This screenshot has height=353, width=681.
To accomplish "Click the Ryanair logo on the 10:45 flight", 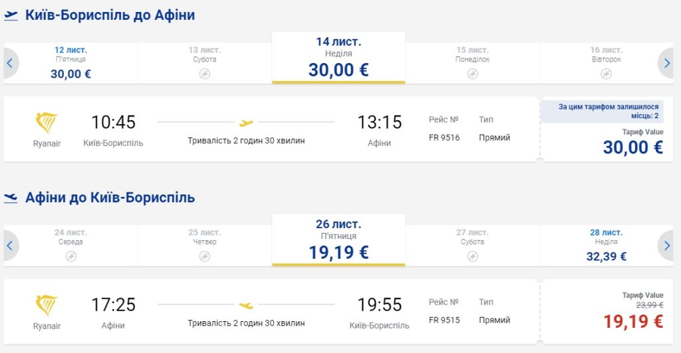I will pos(47,123).
